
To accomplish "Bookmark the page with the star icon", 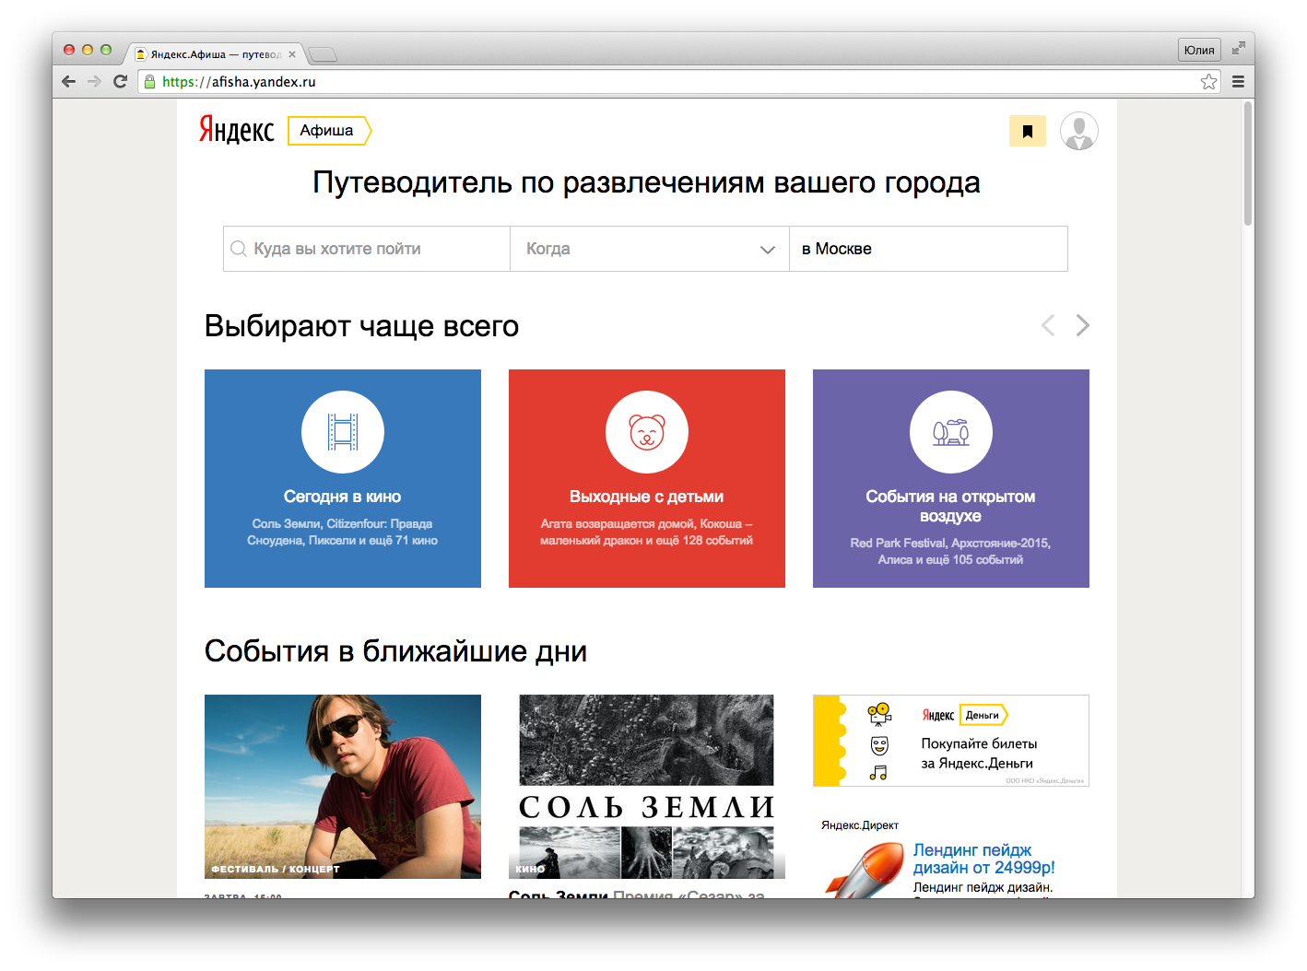I will tap(1208, 82).
